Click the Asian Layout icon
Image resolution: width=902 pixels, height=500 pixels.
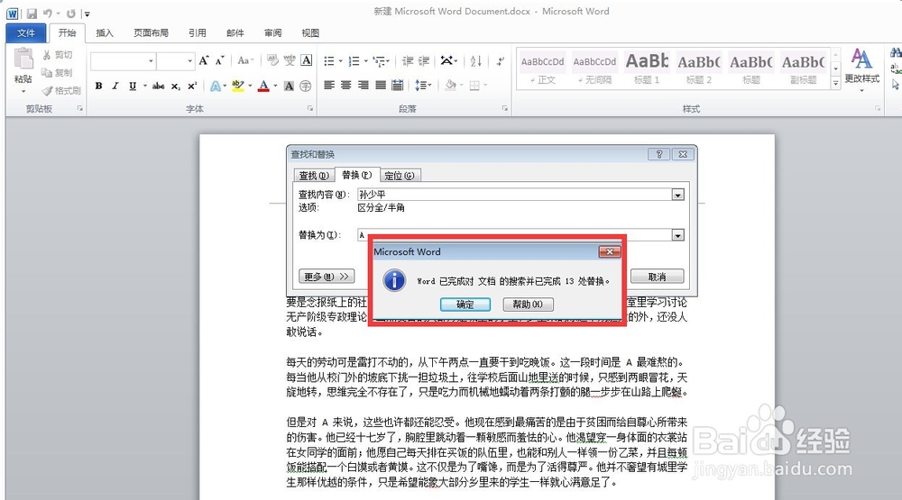point(447,60)
